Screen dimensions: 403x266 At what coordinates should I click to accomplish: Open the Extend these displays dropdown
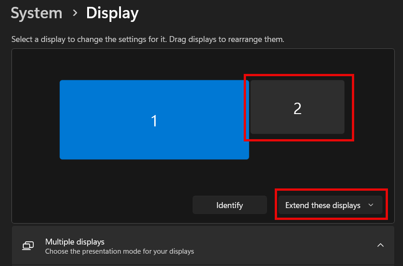(x=330, y=205)
